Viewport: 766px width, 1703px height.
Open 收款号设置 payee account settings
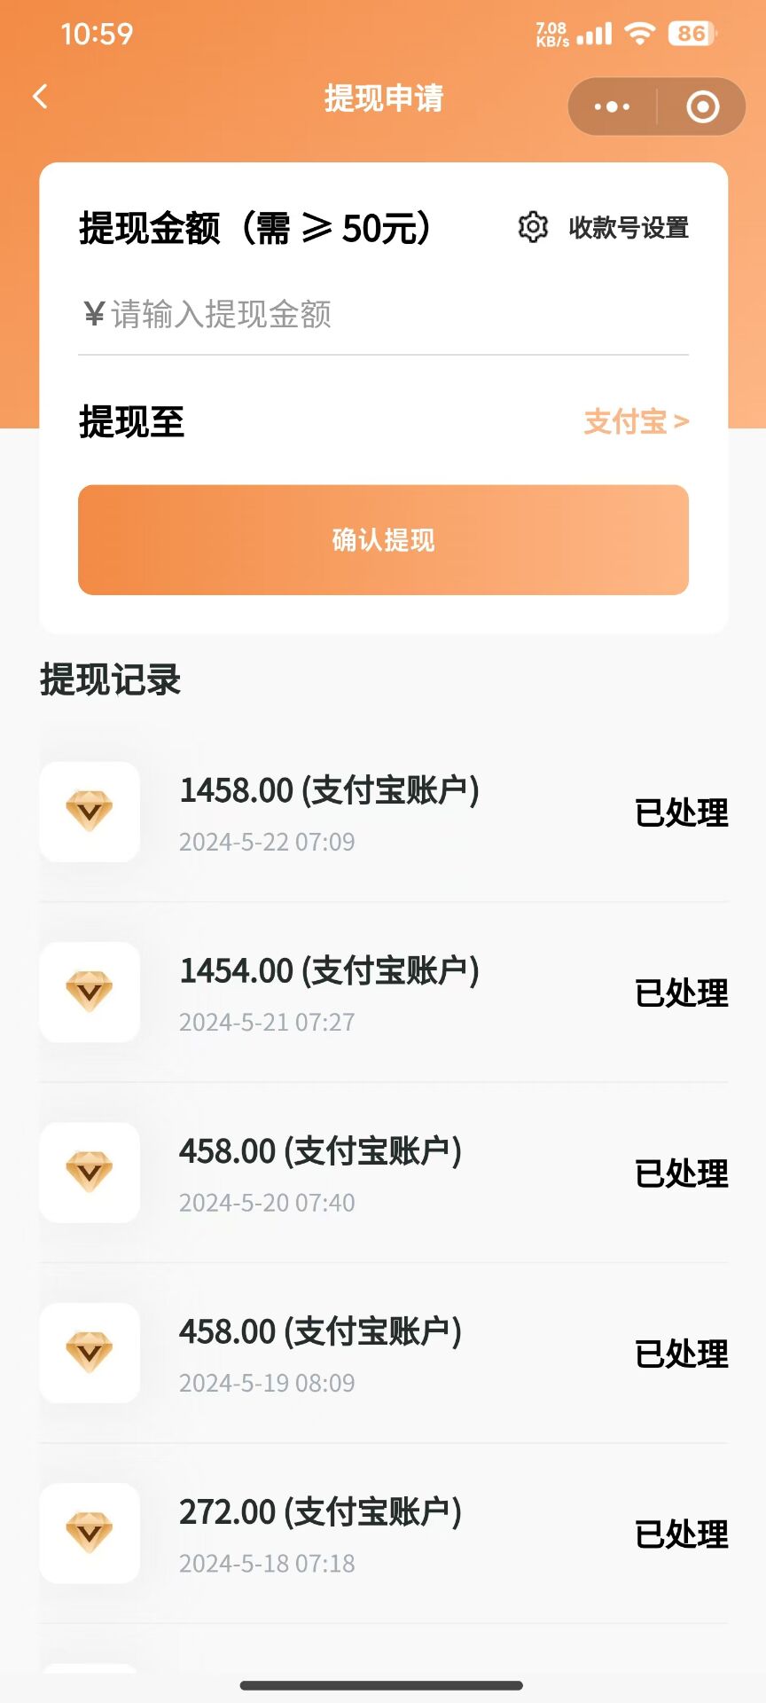coord(629,228)
